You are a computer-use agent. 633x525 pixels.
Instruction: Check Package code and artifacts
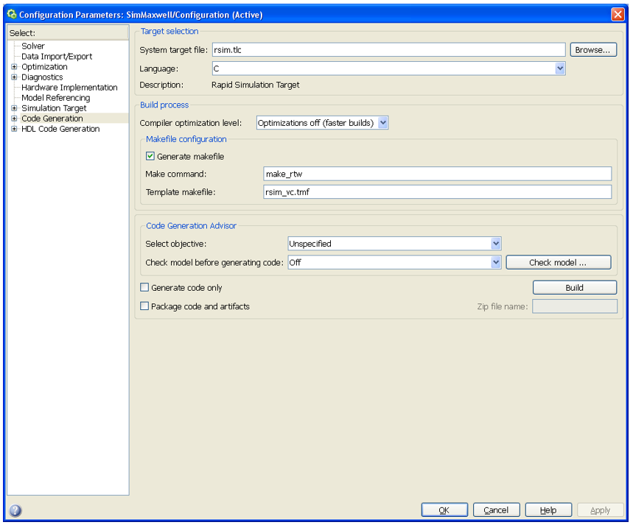tap(144, 306)
